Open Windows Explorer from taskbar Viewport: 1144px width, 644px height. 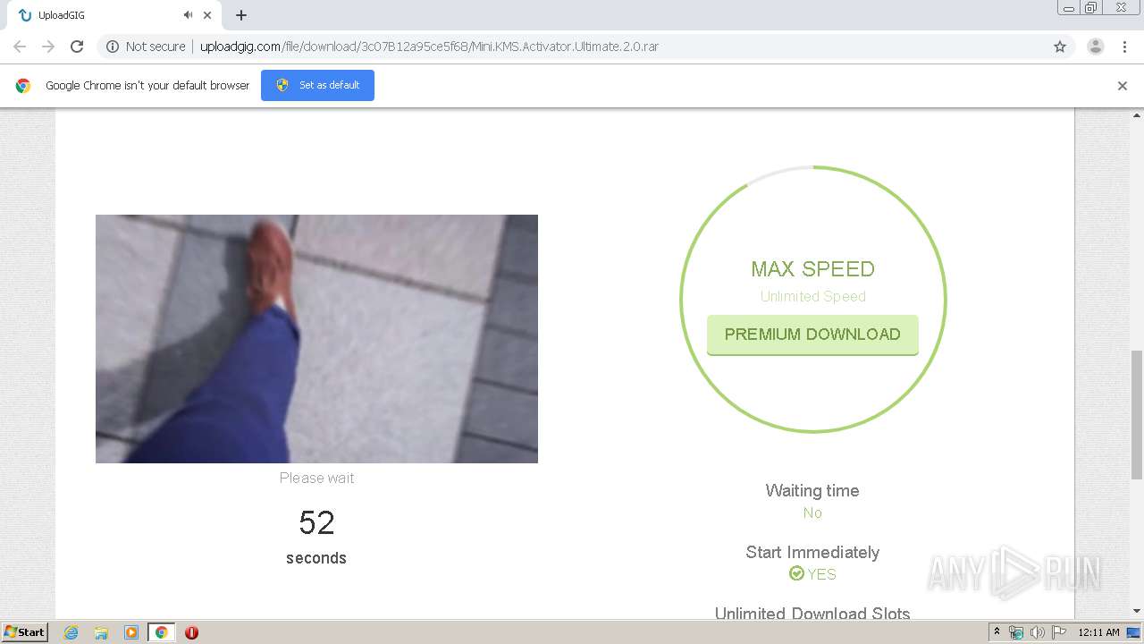pos(101,632)
